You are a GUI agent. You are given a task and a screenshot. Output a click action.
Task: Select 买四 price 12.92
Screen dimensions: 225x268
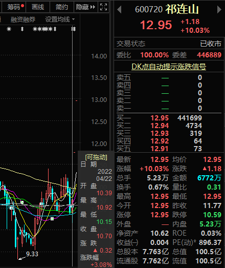click(x=160, y=141)
